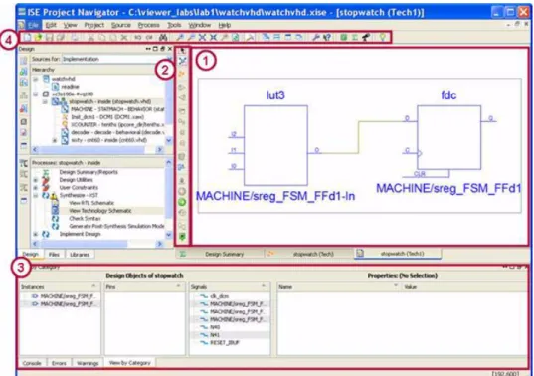This screenshot has width=534, height=376.
Task: Click the lut3 block in the schematic
Action: pos(275,145)
